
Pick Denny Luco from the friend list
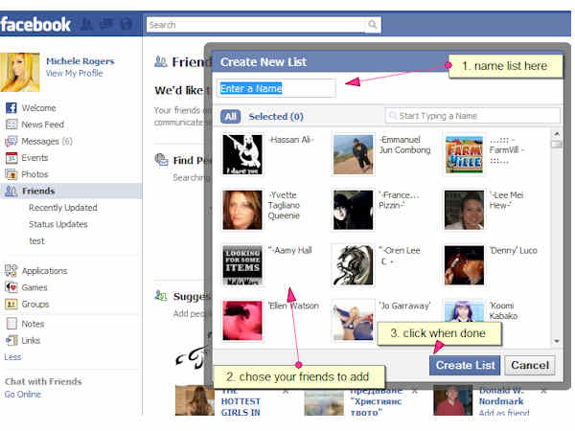coord(464,265)
